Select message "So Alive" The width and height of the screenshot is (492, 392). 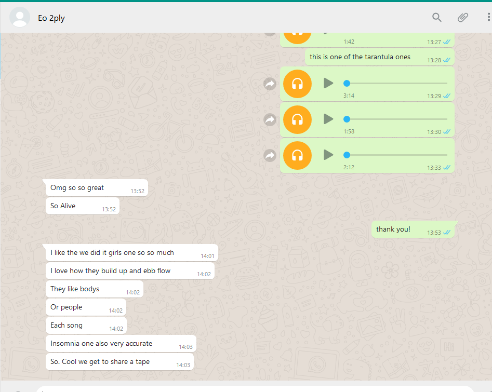pyautogui.click(x=83, y=206)
